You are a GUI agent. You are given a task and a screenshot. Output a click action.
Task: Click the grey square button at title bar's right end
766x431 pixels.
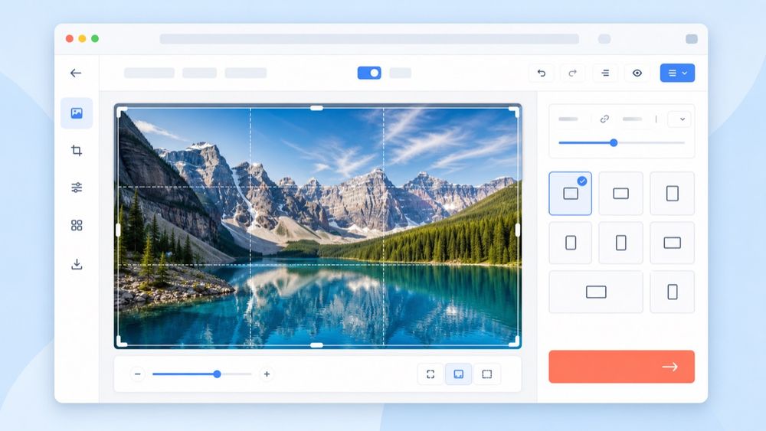(691, 39)
